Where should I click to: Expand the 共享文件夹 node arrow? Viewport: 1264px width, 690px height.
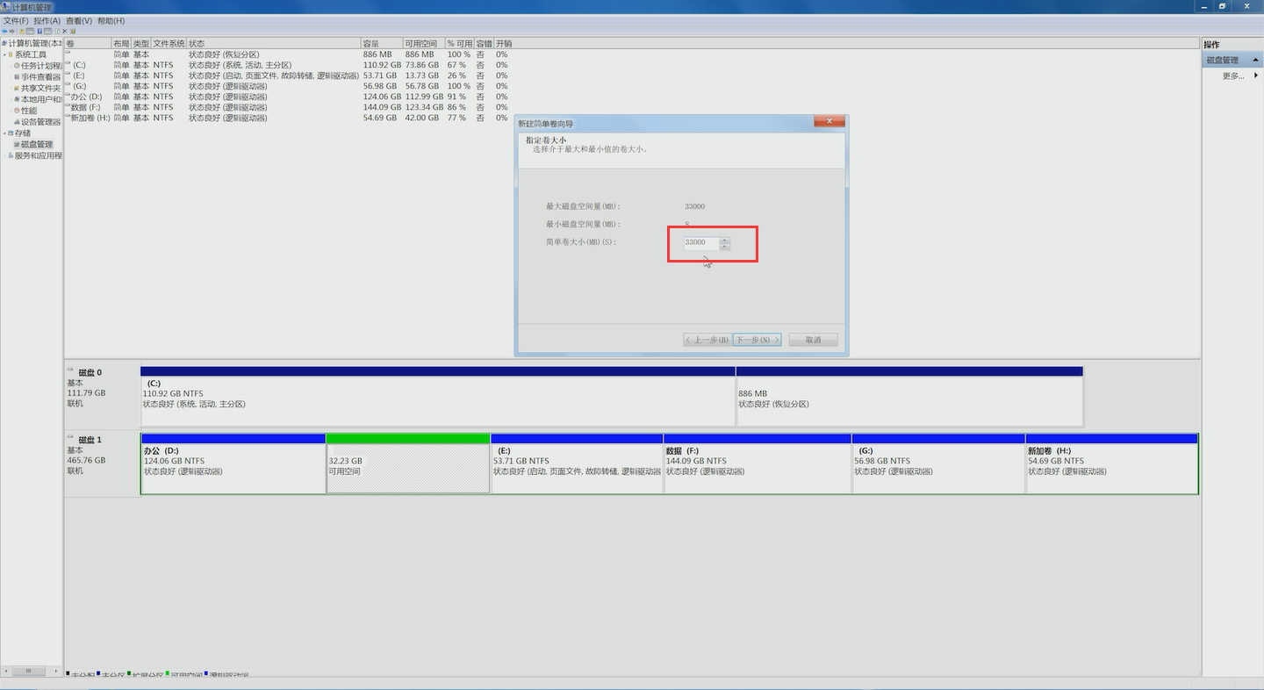tap(10, 89)
